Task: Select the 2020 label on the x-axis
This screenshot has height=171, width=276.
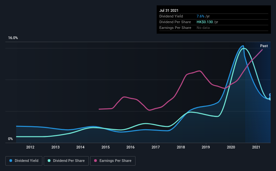Action: click(x=231, y=147)
